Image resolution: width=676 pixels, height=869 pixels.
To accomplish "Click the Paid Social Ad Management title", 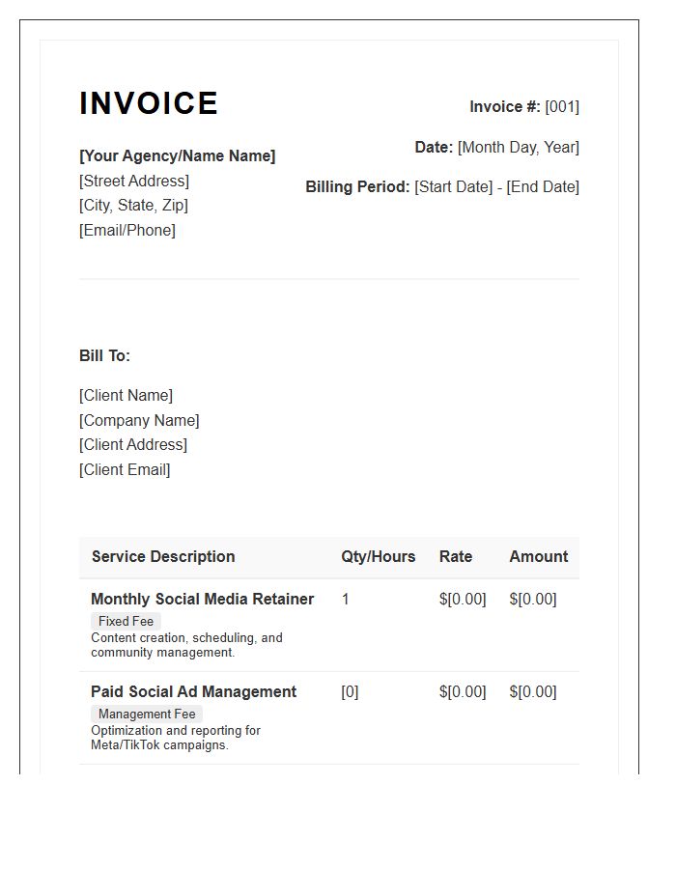I will (x=193, y=691).
